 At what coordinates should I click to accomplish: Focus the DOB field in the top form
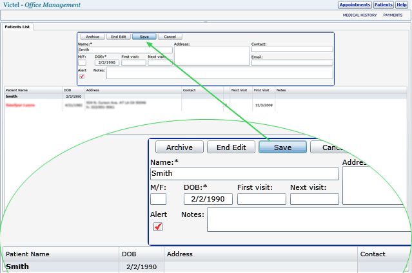[107, 62]
